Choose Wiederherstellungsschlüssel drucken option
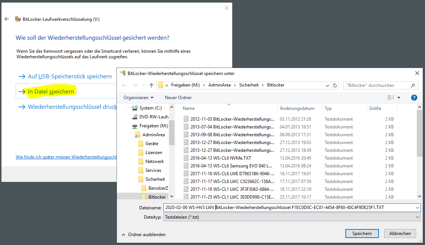The image size is (425, 245). click(x=67, y=107)
